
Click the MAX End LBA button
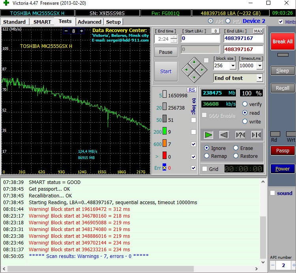pyautogui.click(x=258, y=31)
